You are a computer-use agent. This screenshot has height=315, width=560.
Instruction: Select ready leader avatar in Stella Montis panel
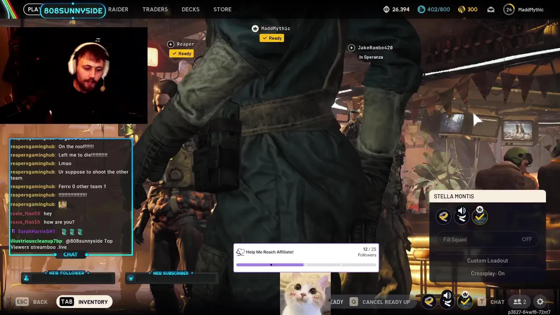click(x=479, y=215)
